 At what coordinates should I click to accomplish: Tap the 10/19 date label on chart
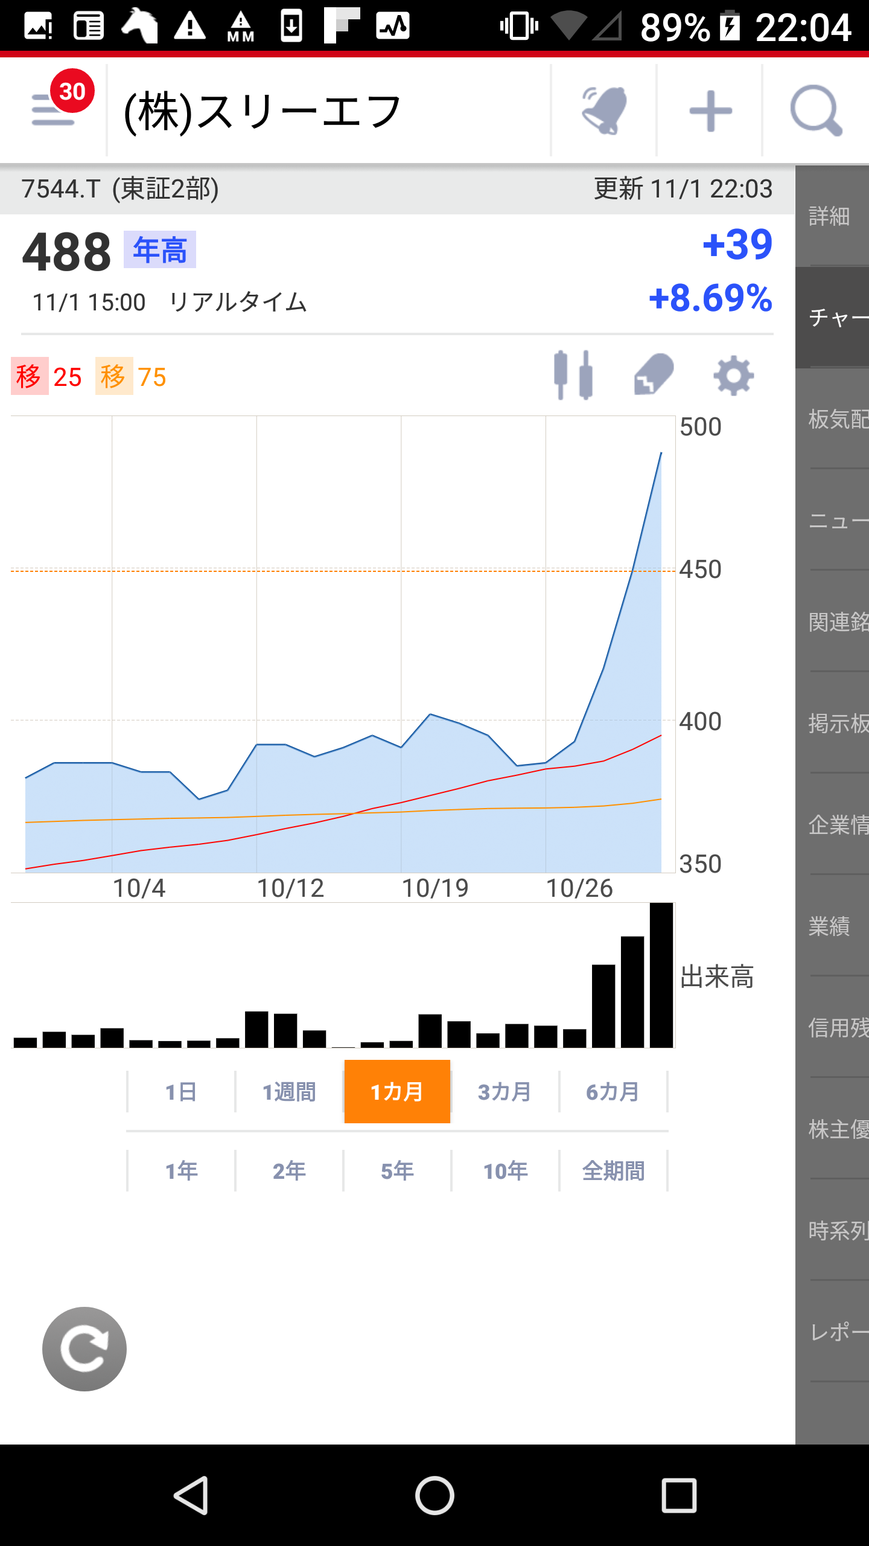pos(435,888)
